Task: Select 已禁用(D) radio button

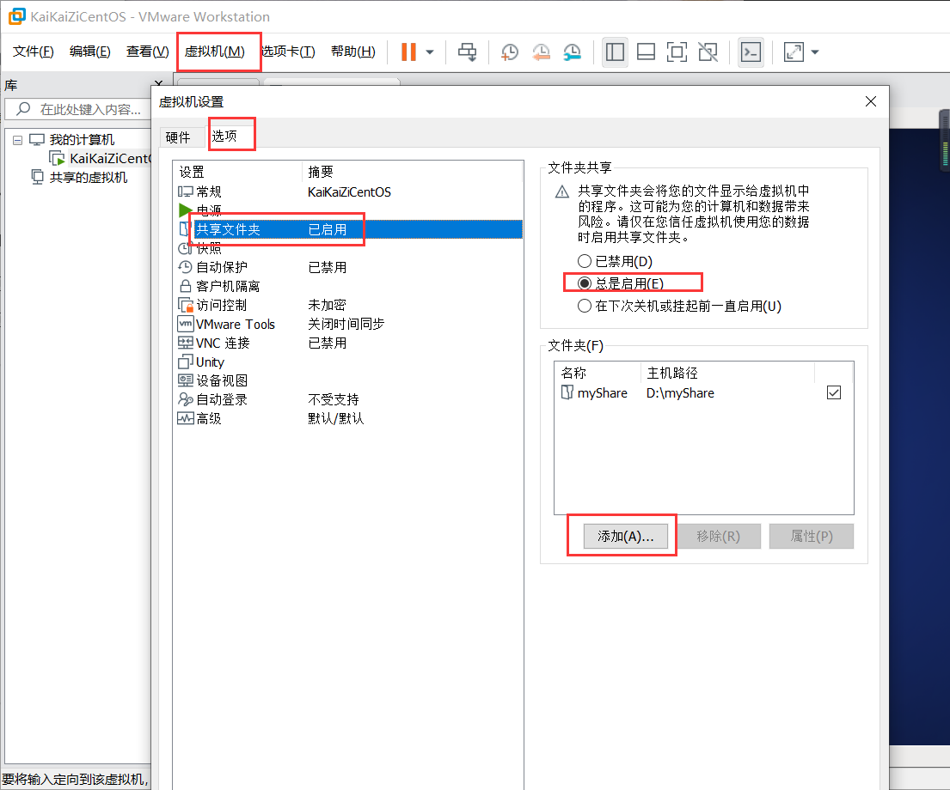Action: [584, 262]
